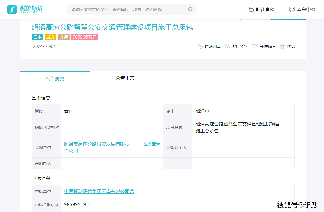
Task: Click the amount value 98599519.2
Action: tap(77, 205)
